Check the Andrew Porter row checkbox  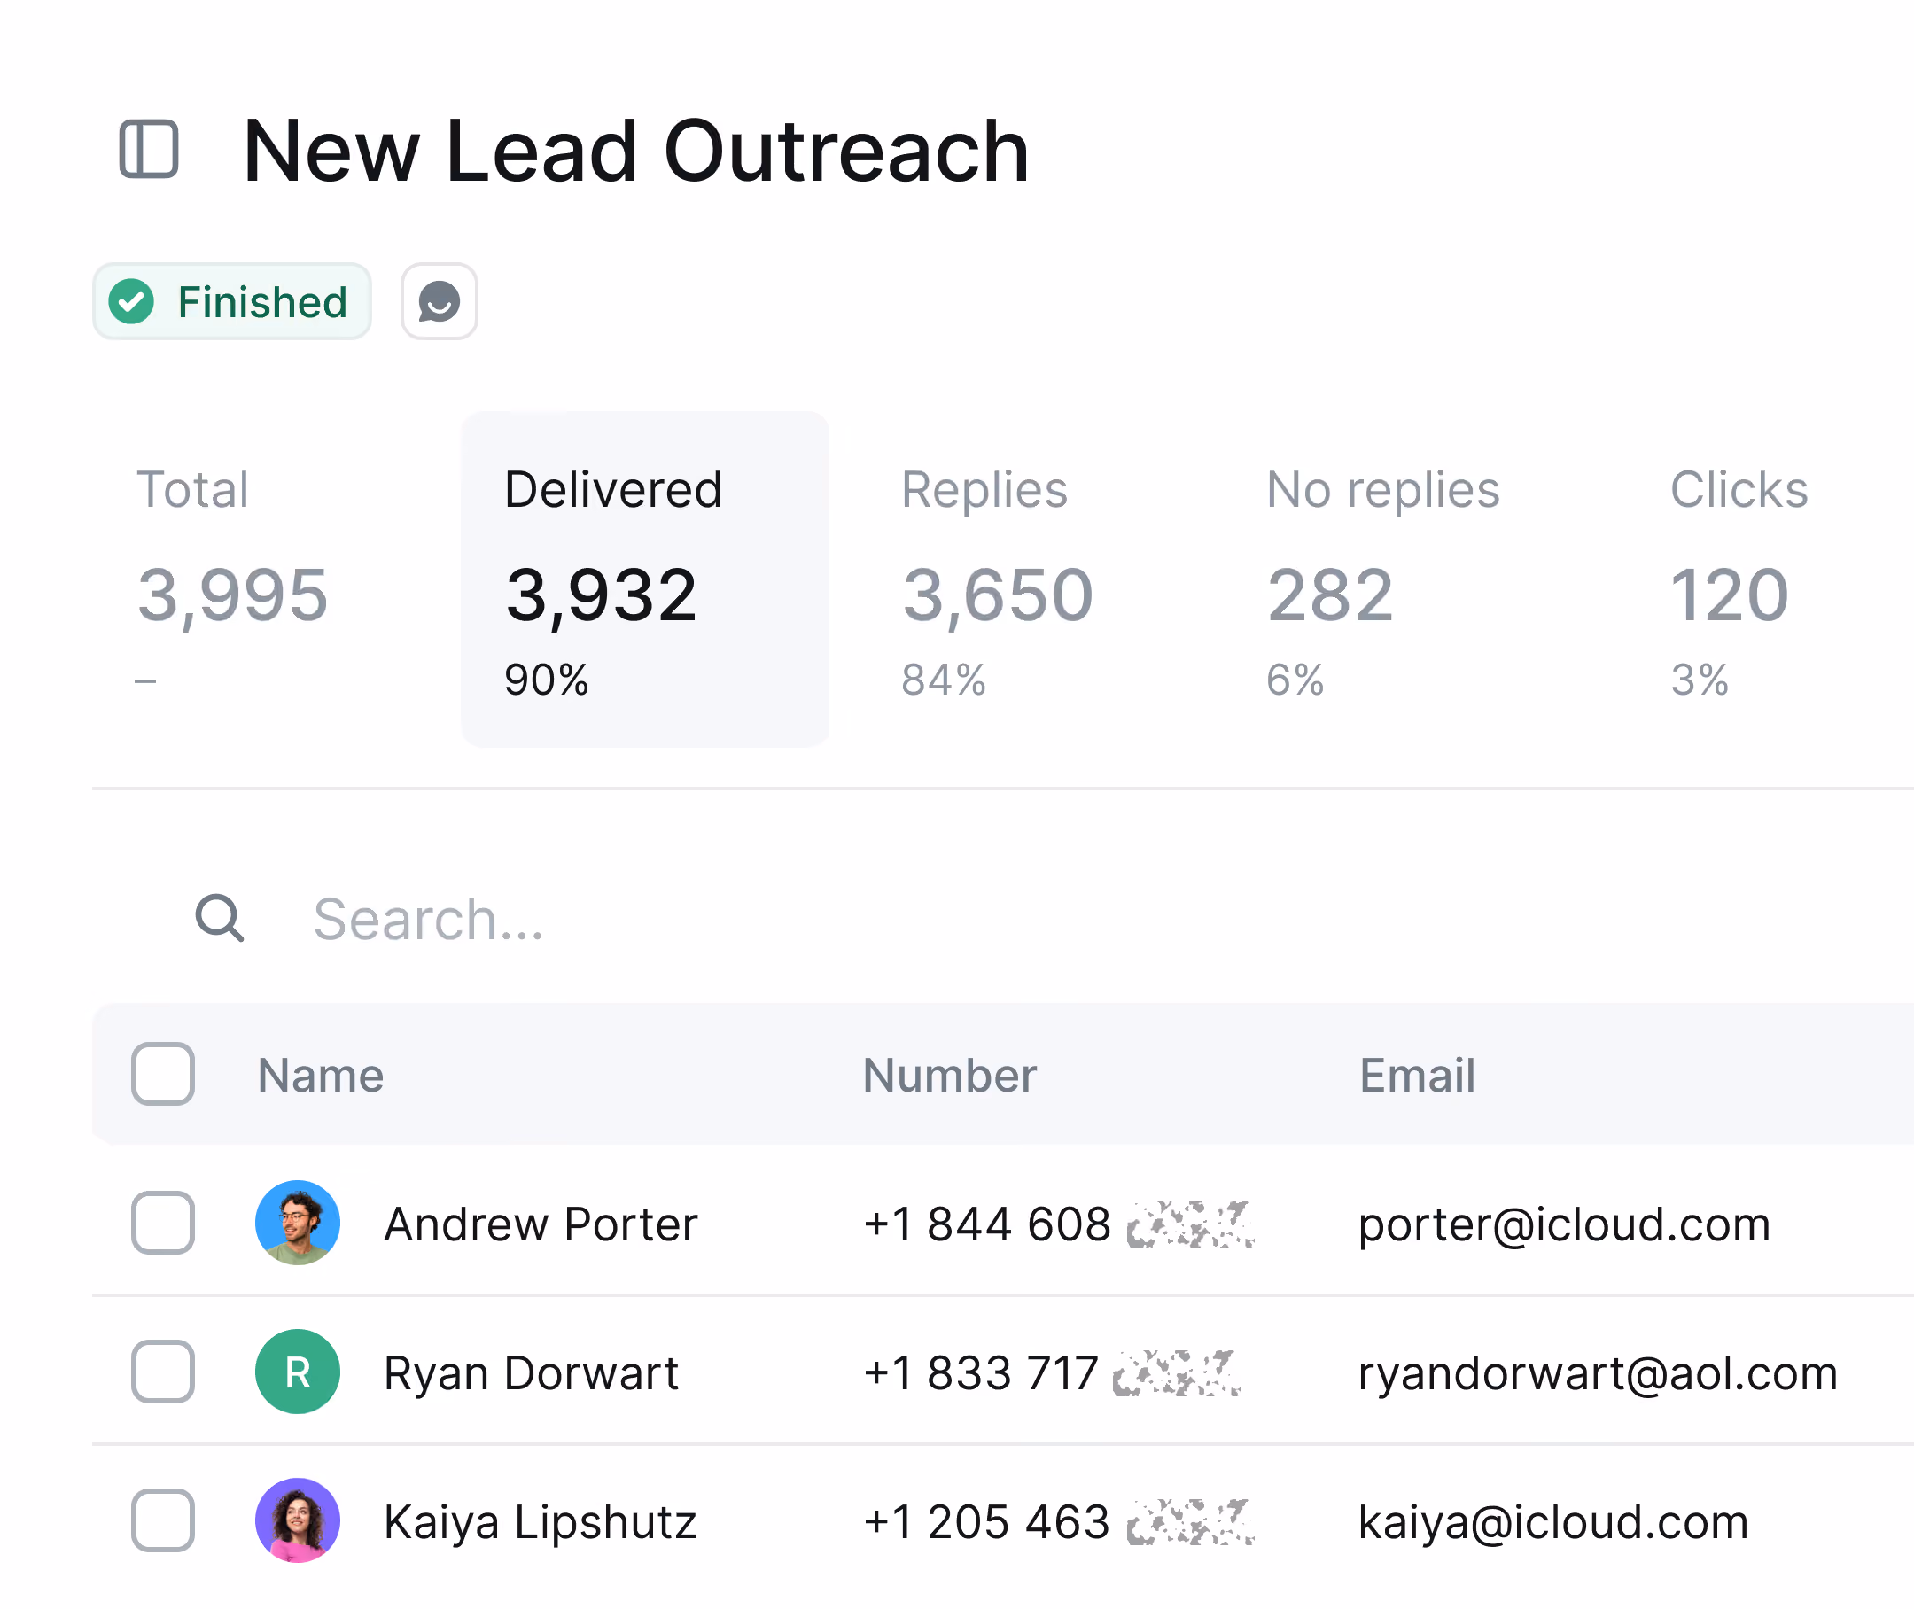[162, 1223]
